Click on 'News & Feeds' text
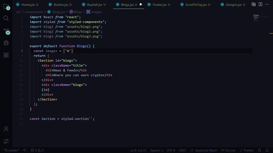The image size is (273, 153). (x=65, y=70)
